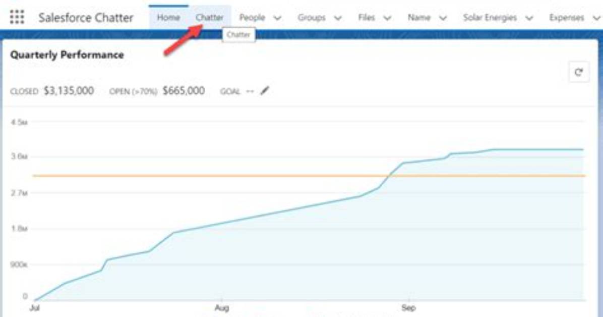Expand the People tab dropdown chevron
The height and width of the screenshot is (317, 603).
277,18
